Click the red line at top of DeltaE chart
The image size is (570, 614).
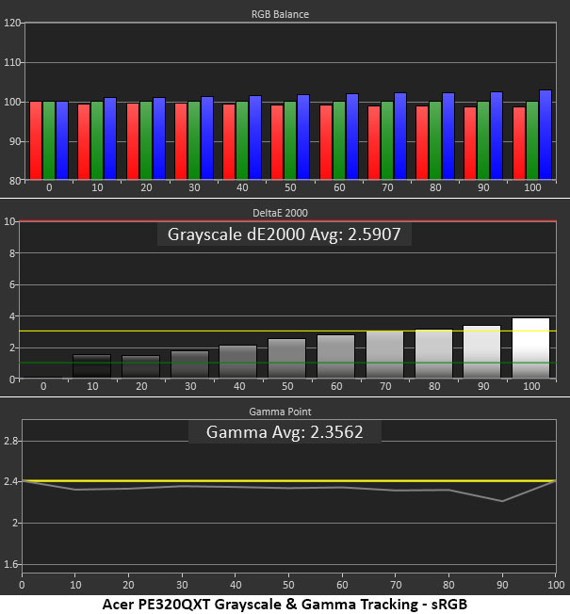point(287,221)
